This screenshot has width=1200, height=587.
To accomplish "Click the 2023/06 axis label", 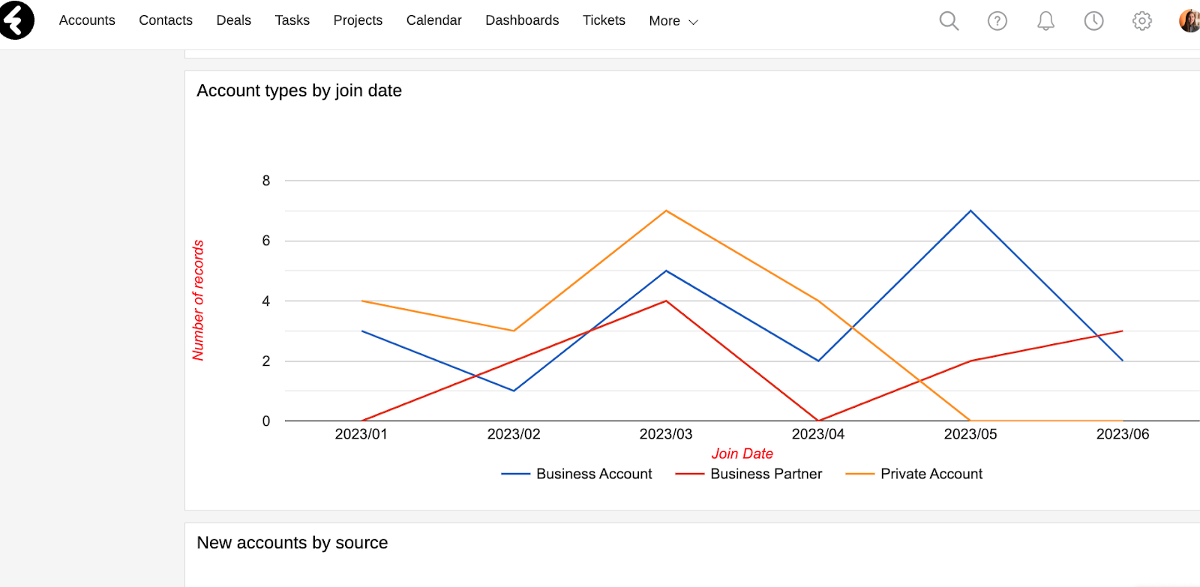I will click(1123, 434).
